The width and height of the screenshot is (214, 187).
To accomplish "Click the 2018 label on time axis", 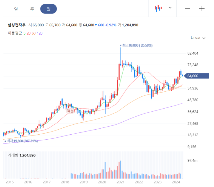I will 65,182.
